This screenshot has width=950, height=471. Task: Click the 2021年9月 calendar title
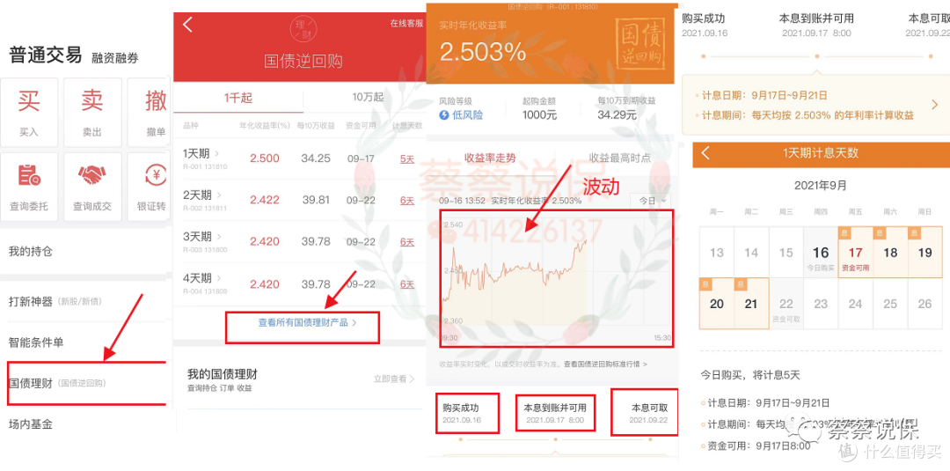[x=821, y=185]
